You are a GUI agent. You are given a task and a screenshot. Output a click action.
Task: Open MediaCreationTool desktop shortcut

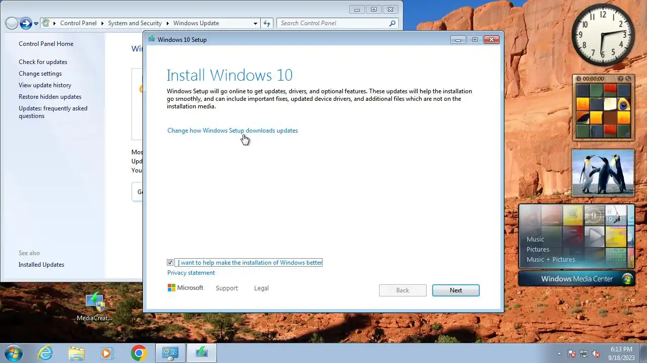[x=95, y=307]
